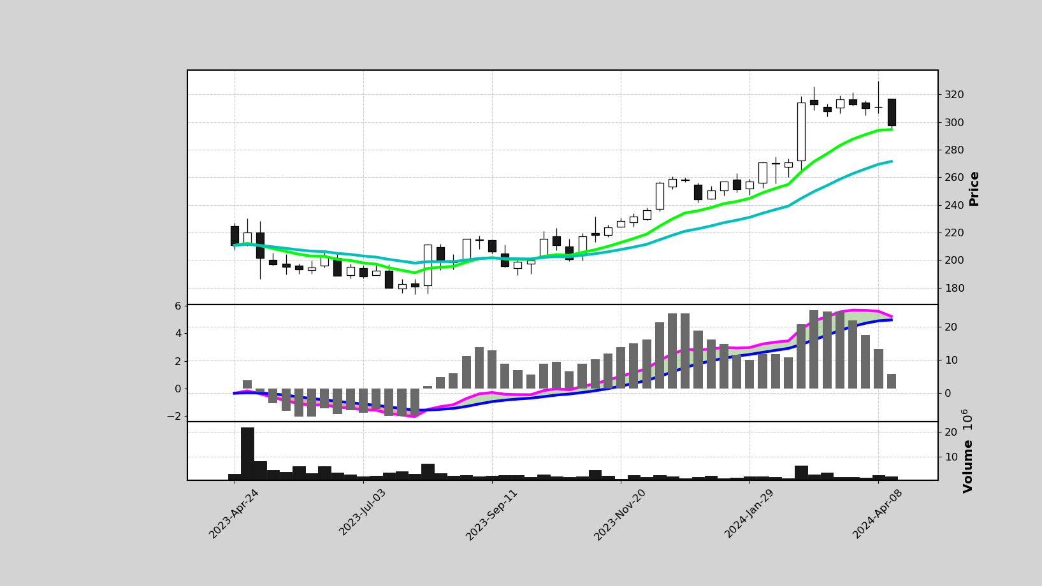The height and width of the screenshot is (586, 1042).
Task: Click the Volume 10⁶ axis title
Action: coord(967,451)
